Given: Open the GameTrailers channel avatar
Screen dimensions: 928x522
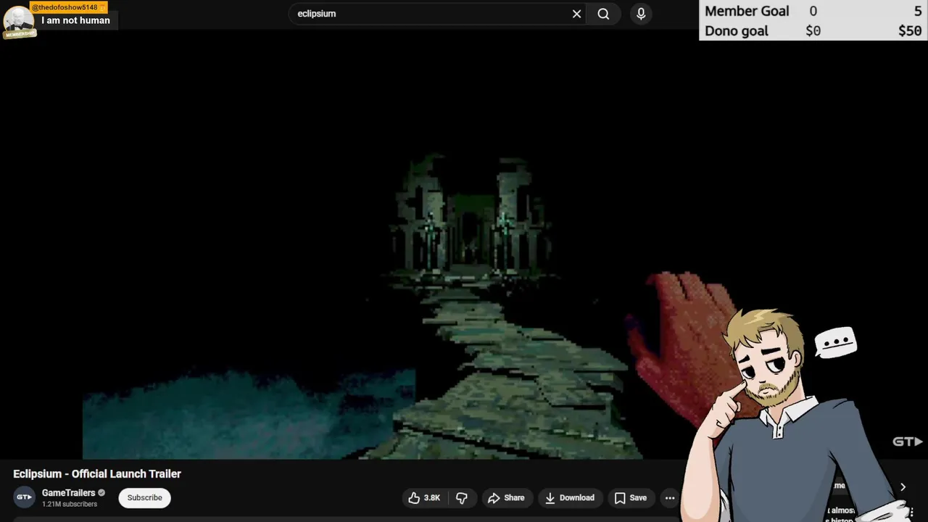Looking at the screenshot, I should (x=24, y=497).
